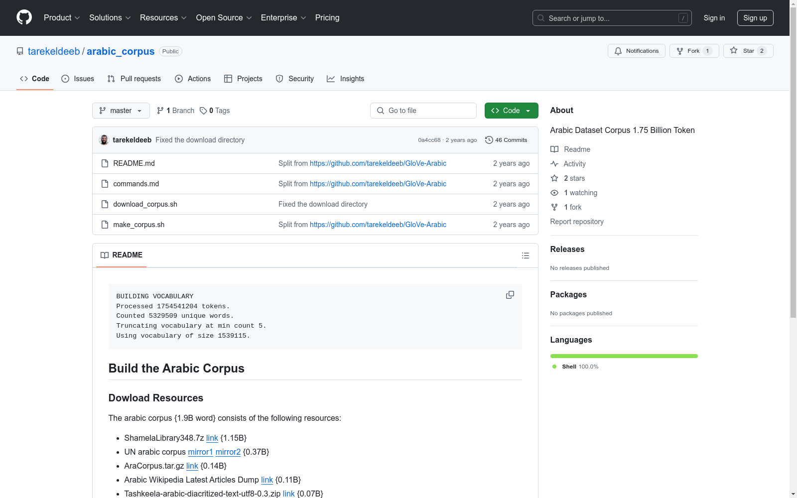Image resolution: width=797 pixels, height=498 pixels.
Task: Open the tarekeldeeb owner profile link
Action: [54, 51]
